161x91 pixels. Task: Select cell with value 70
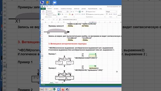[x=93, y=66]
